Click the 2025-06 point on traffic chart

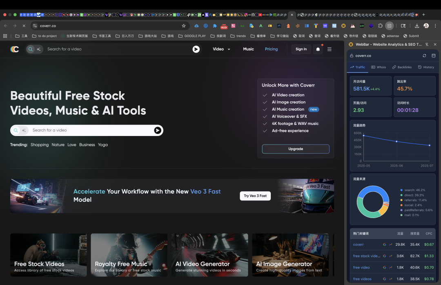396,142
